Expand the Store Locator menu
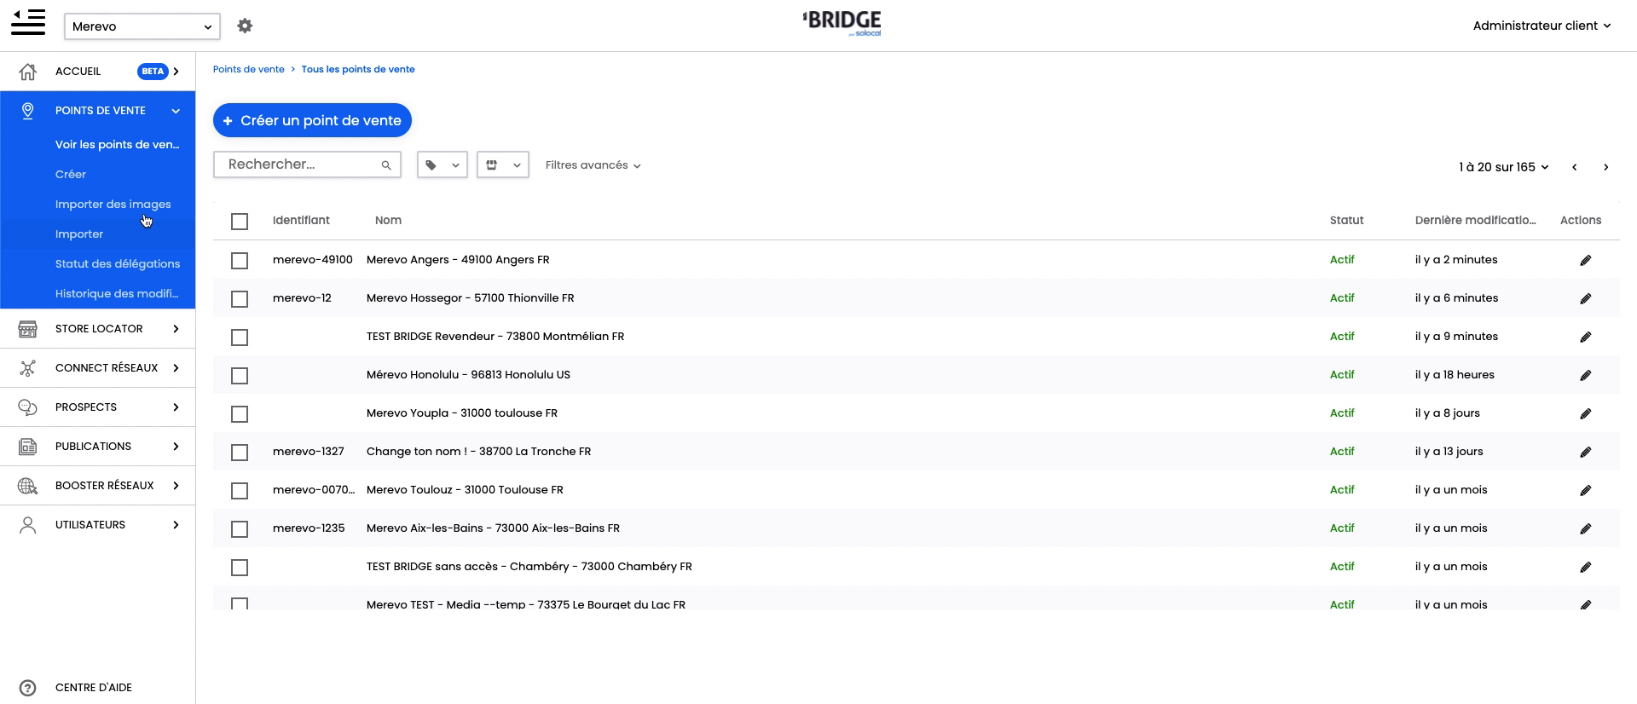The width and height of the screenshot is (1637, 704). [98, 329]
